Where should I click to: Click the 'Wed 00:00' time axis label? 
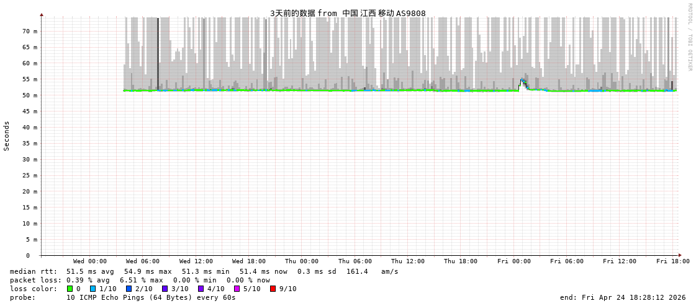[x=90, y=261]
